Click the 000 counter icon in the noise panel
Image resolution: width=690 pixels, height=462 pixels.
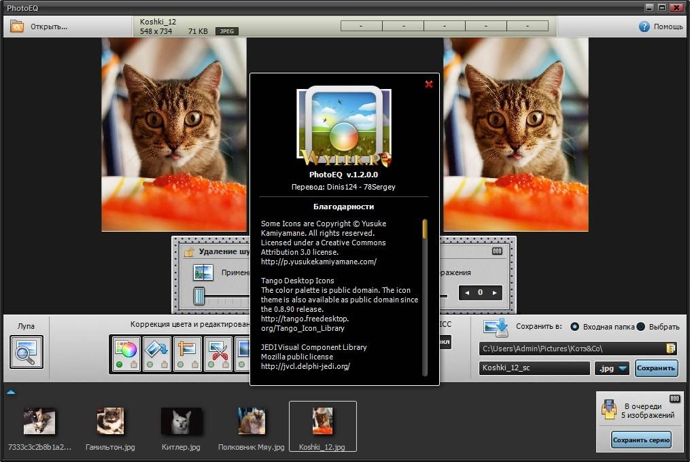coord(497,251)
